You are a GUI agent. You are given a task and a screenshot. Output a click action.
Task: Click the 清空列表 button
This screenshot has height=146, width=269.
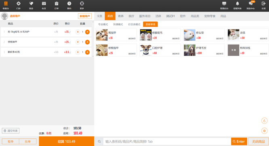[x=11, y=131]
